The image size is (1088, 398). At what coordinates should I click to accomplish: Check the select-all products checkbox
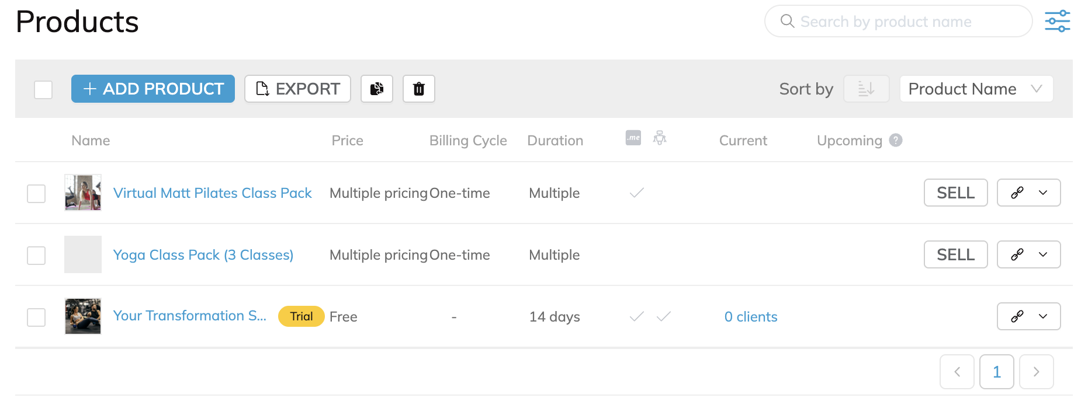click(x=43, y=89)
